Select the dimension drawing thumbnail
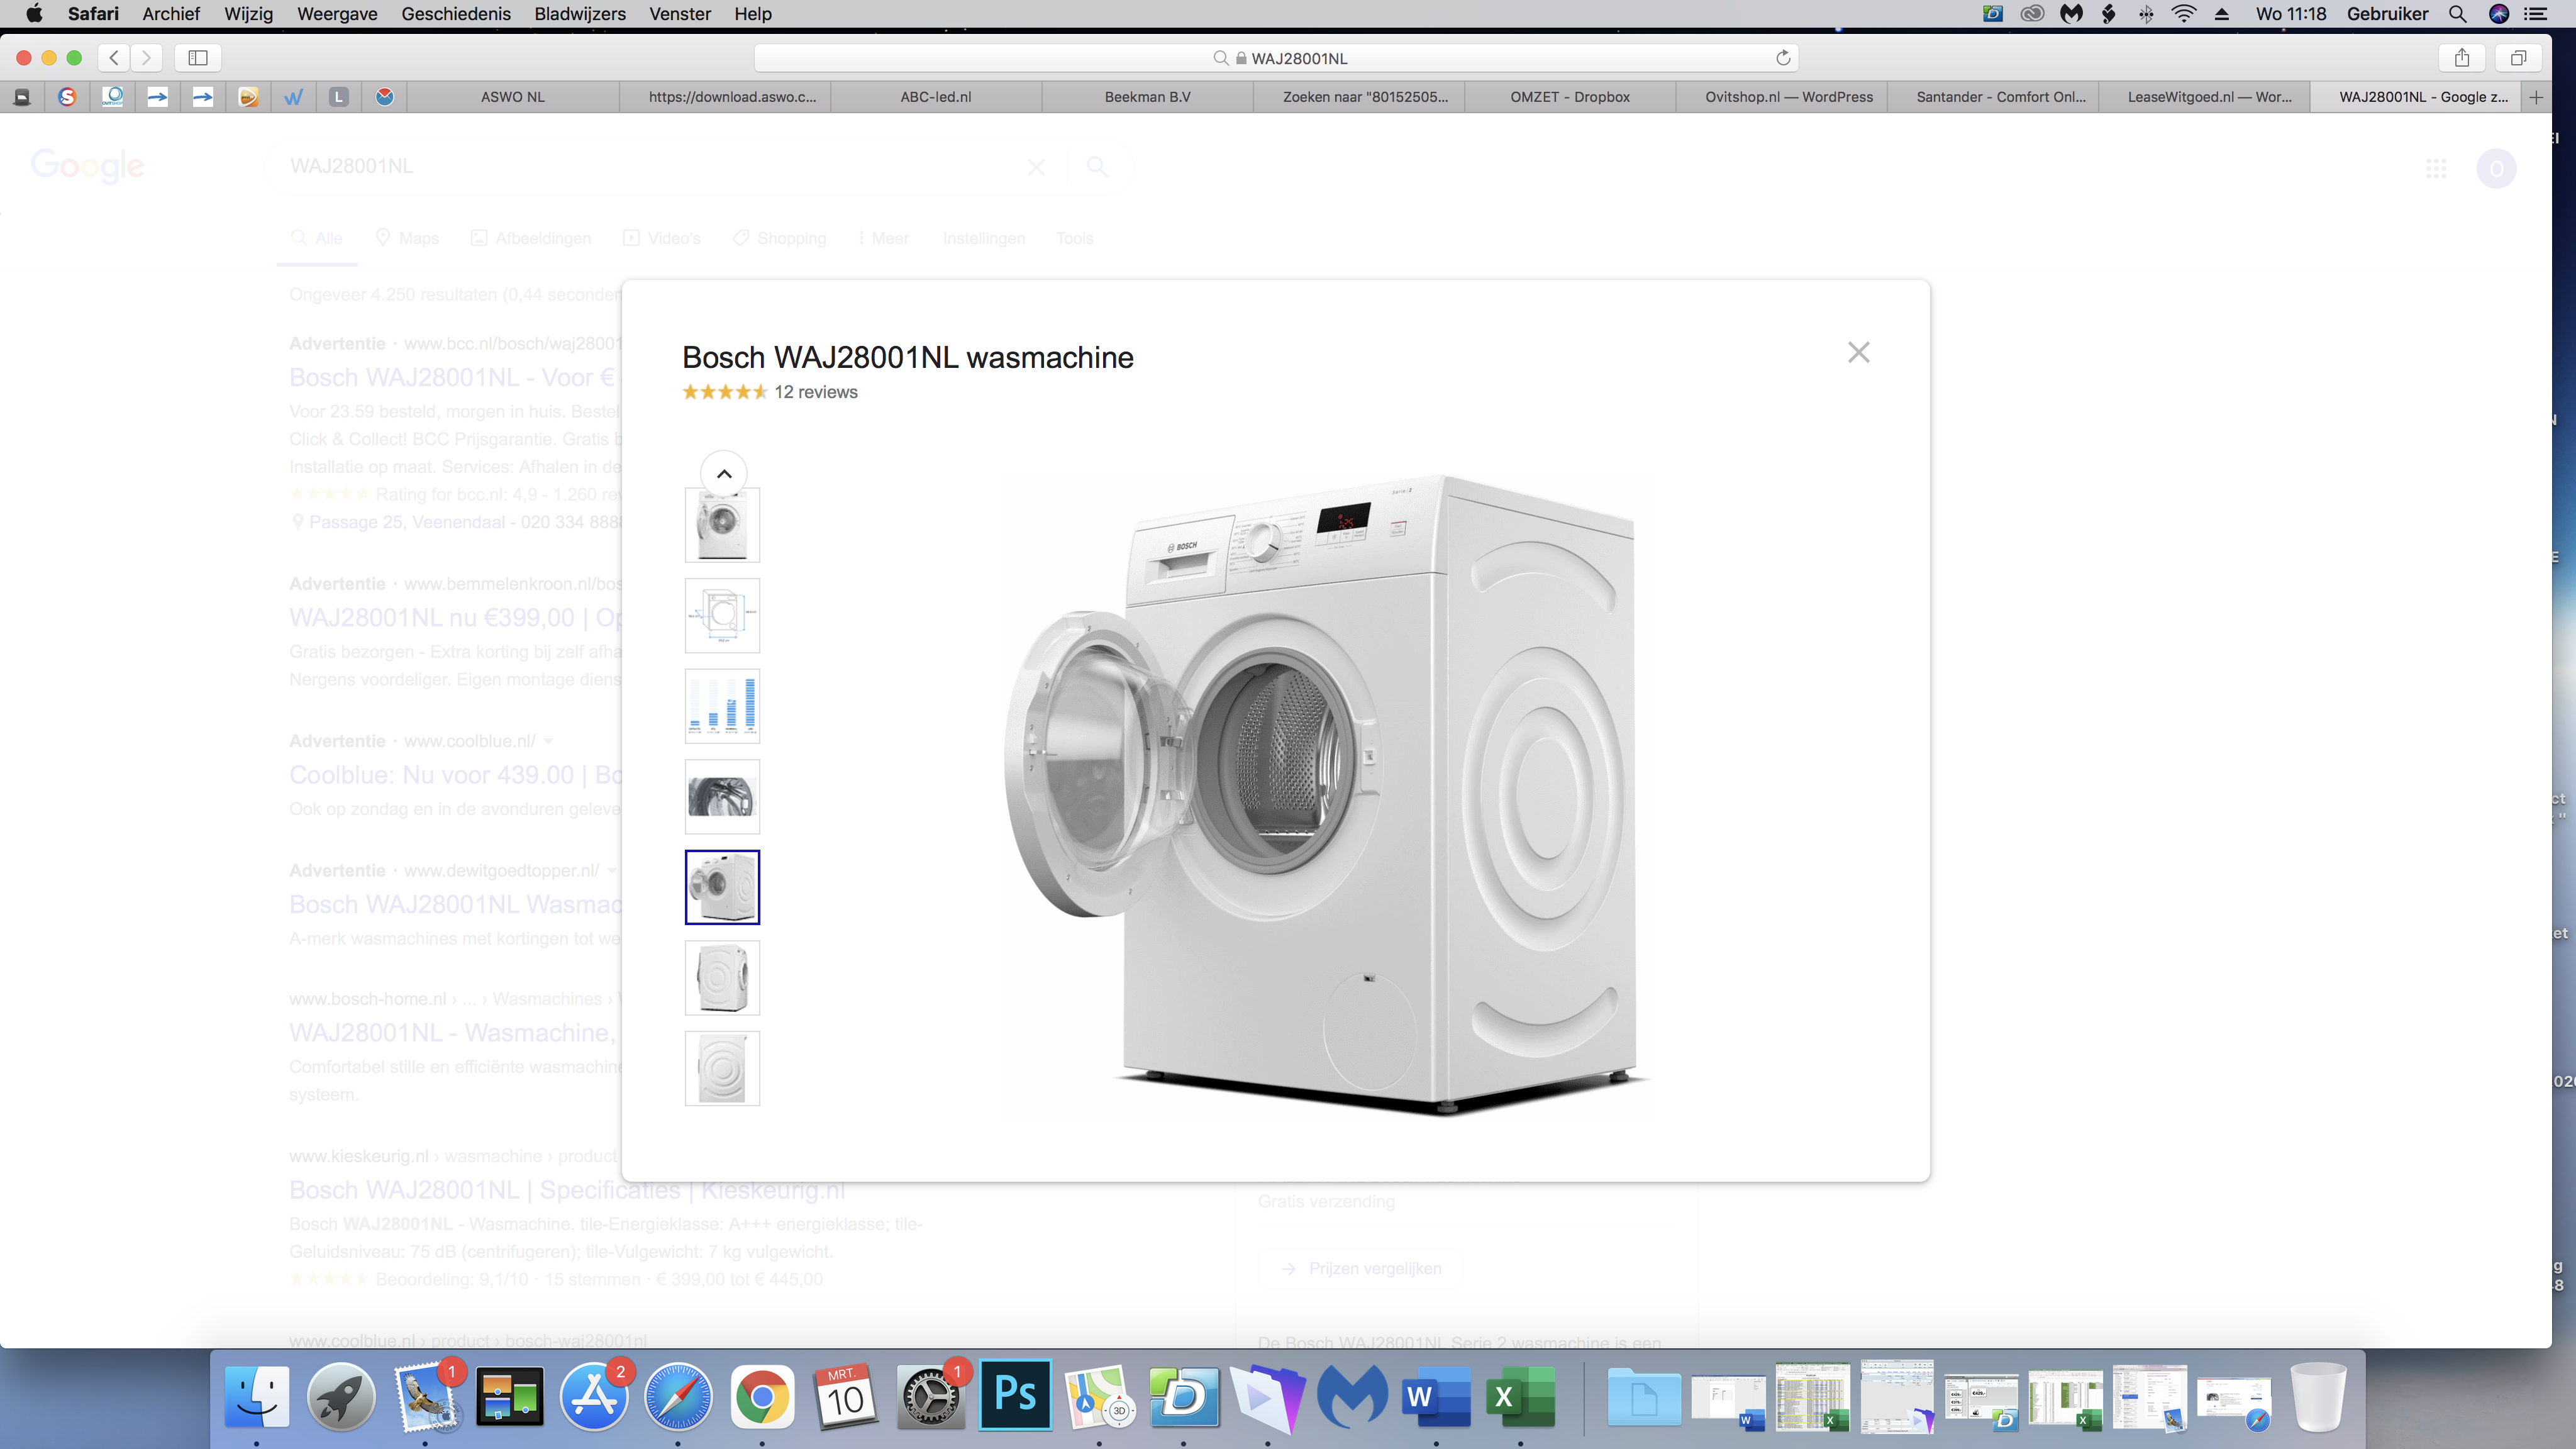Image resolution: width=2576 pixels, height=1449 pixels. [722, 615]
